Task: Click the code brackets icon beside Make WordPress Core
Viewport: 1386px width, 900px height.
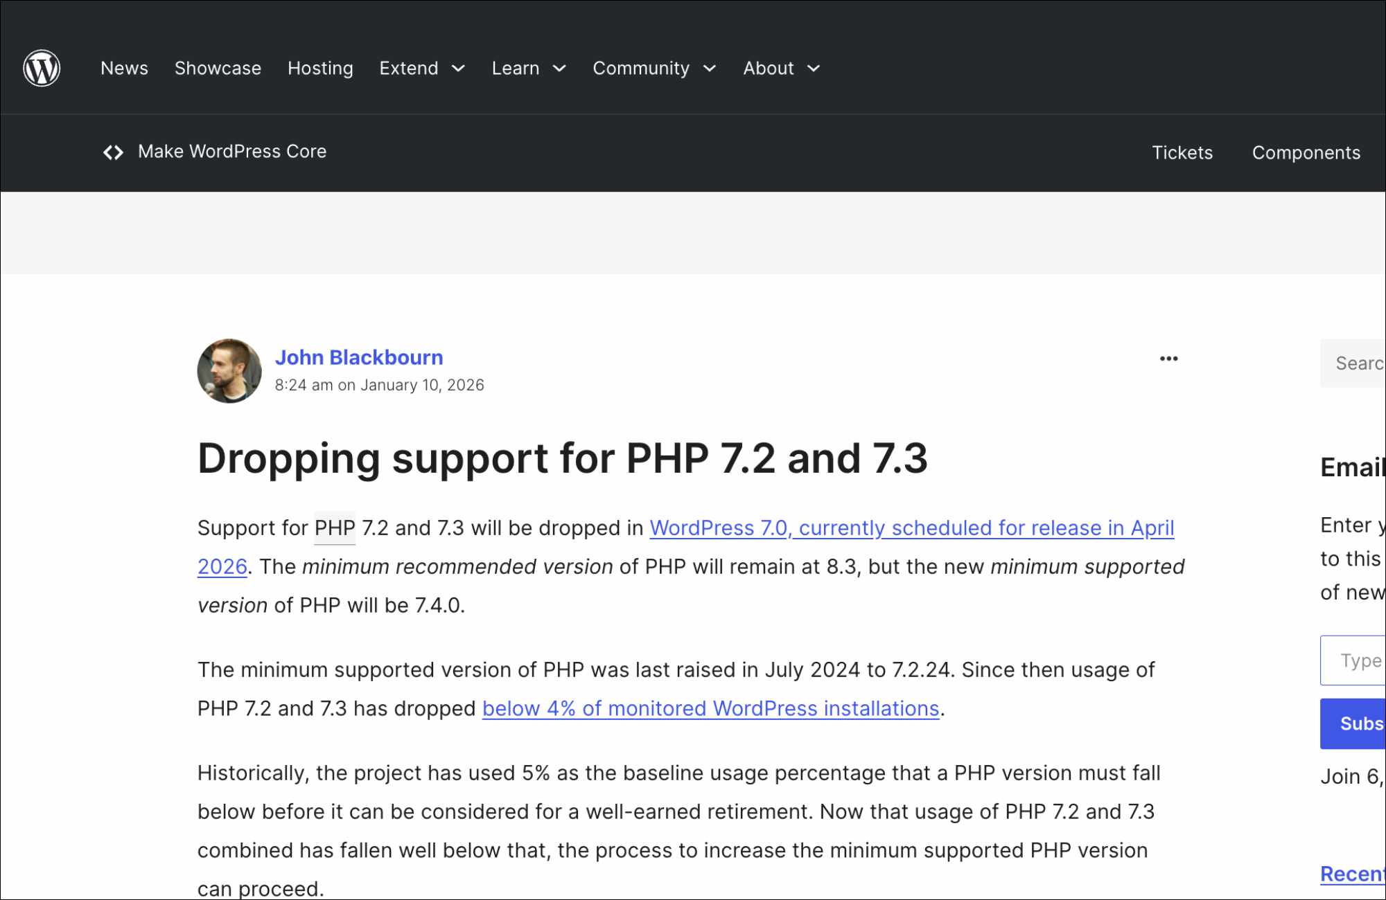Action: point(114,152)
